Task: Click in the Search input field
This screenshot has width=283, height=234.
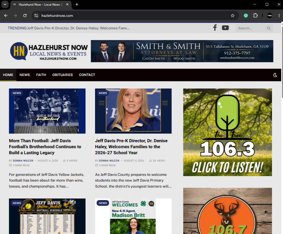Action: (251, 28)
